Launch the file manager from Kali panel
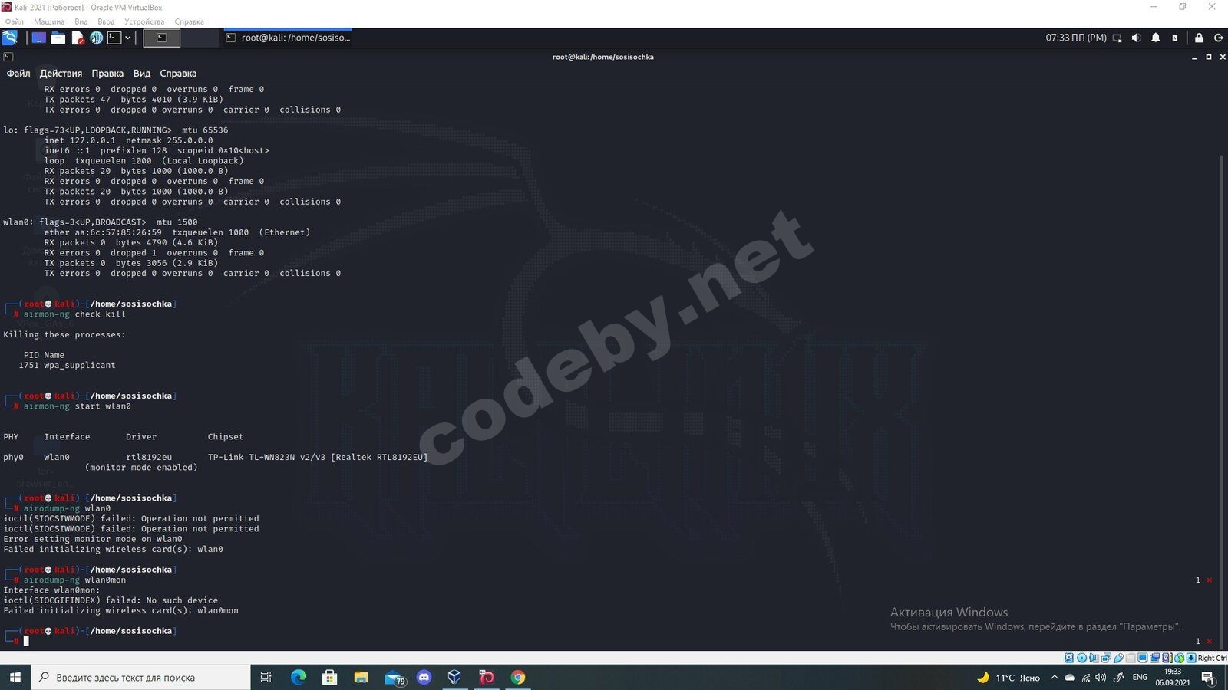This screenshot has height=690, width=1228. (x=58, y=38)
